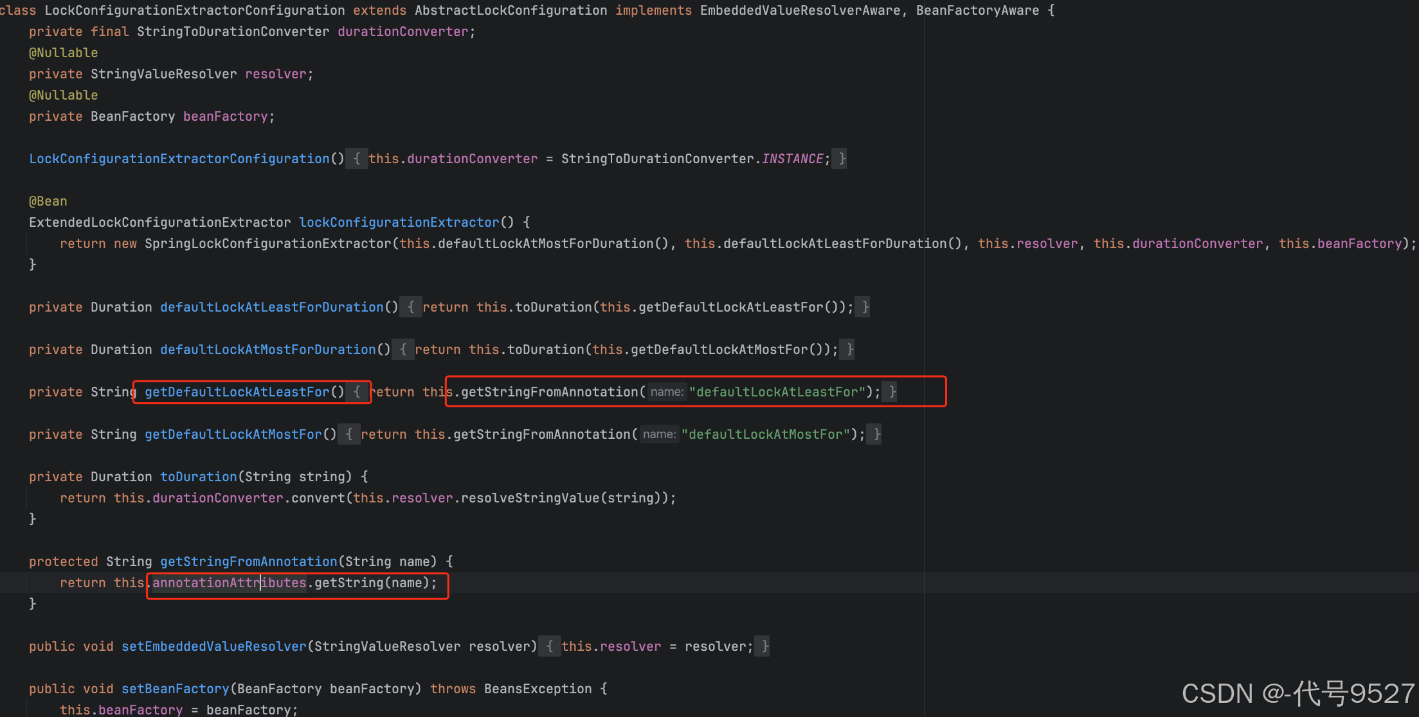This screenshot has height=717, width=1419.
Task: Click the SpringLockConfigurationExtractor constructor call
Action: [x=267, y=243]
